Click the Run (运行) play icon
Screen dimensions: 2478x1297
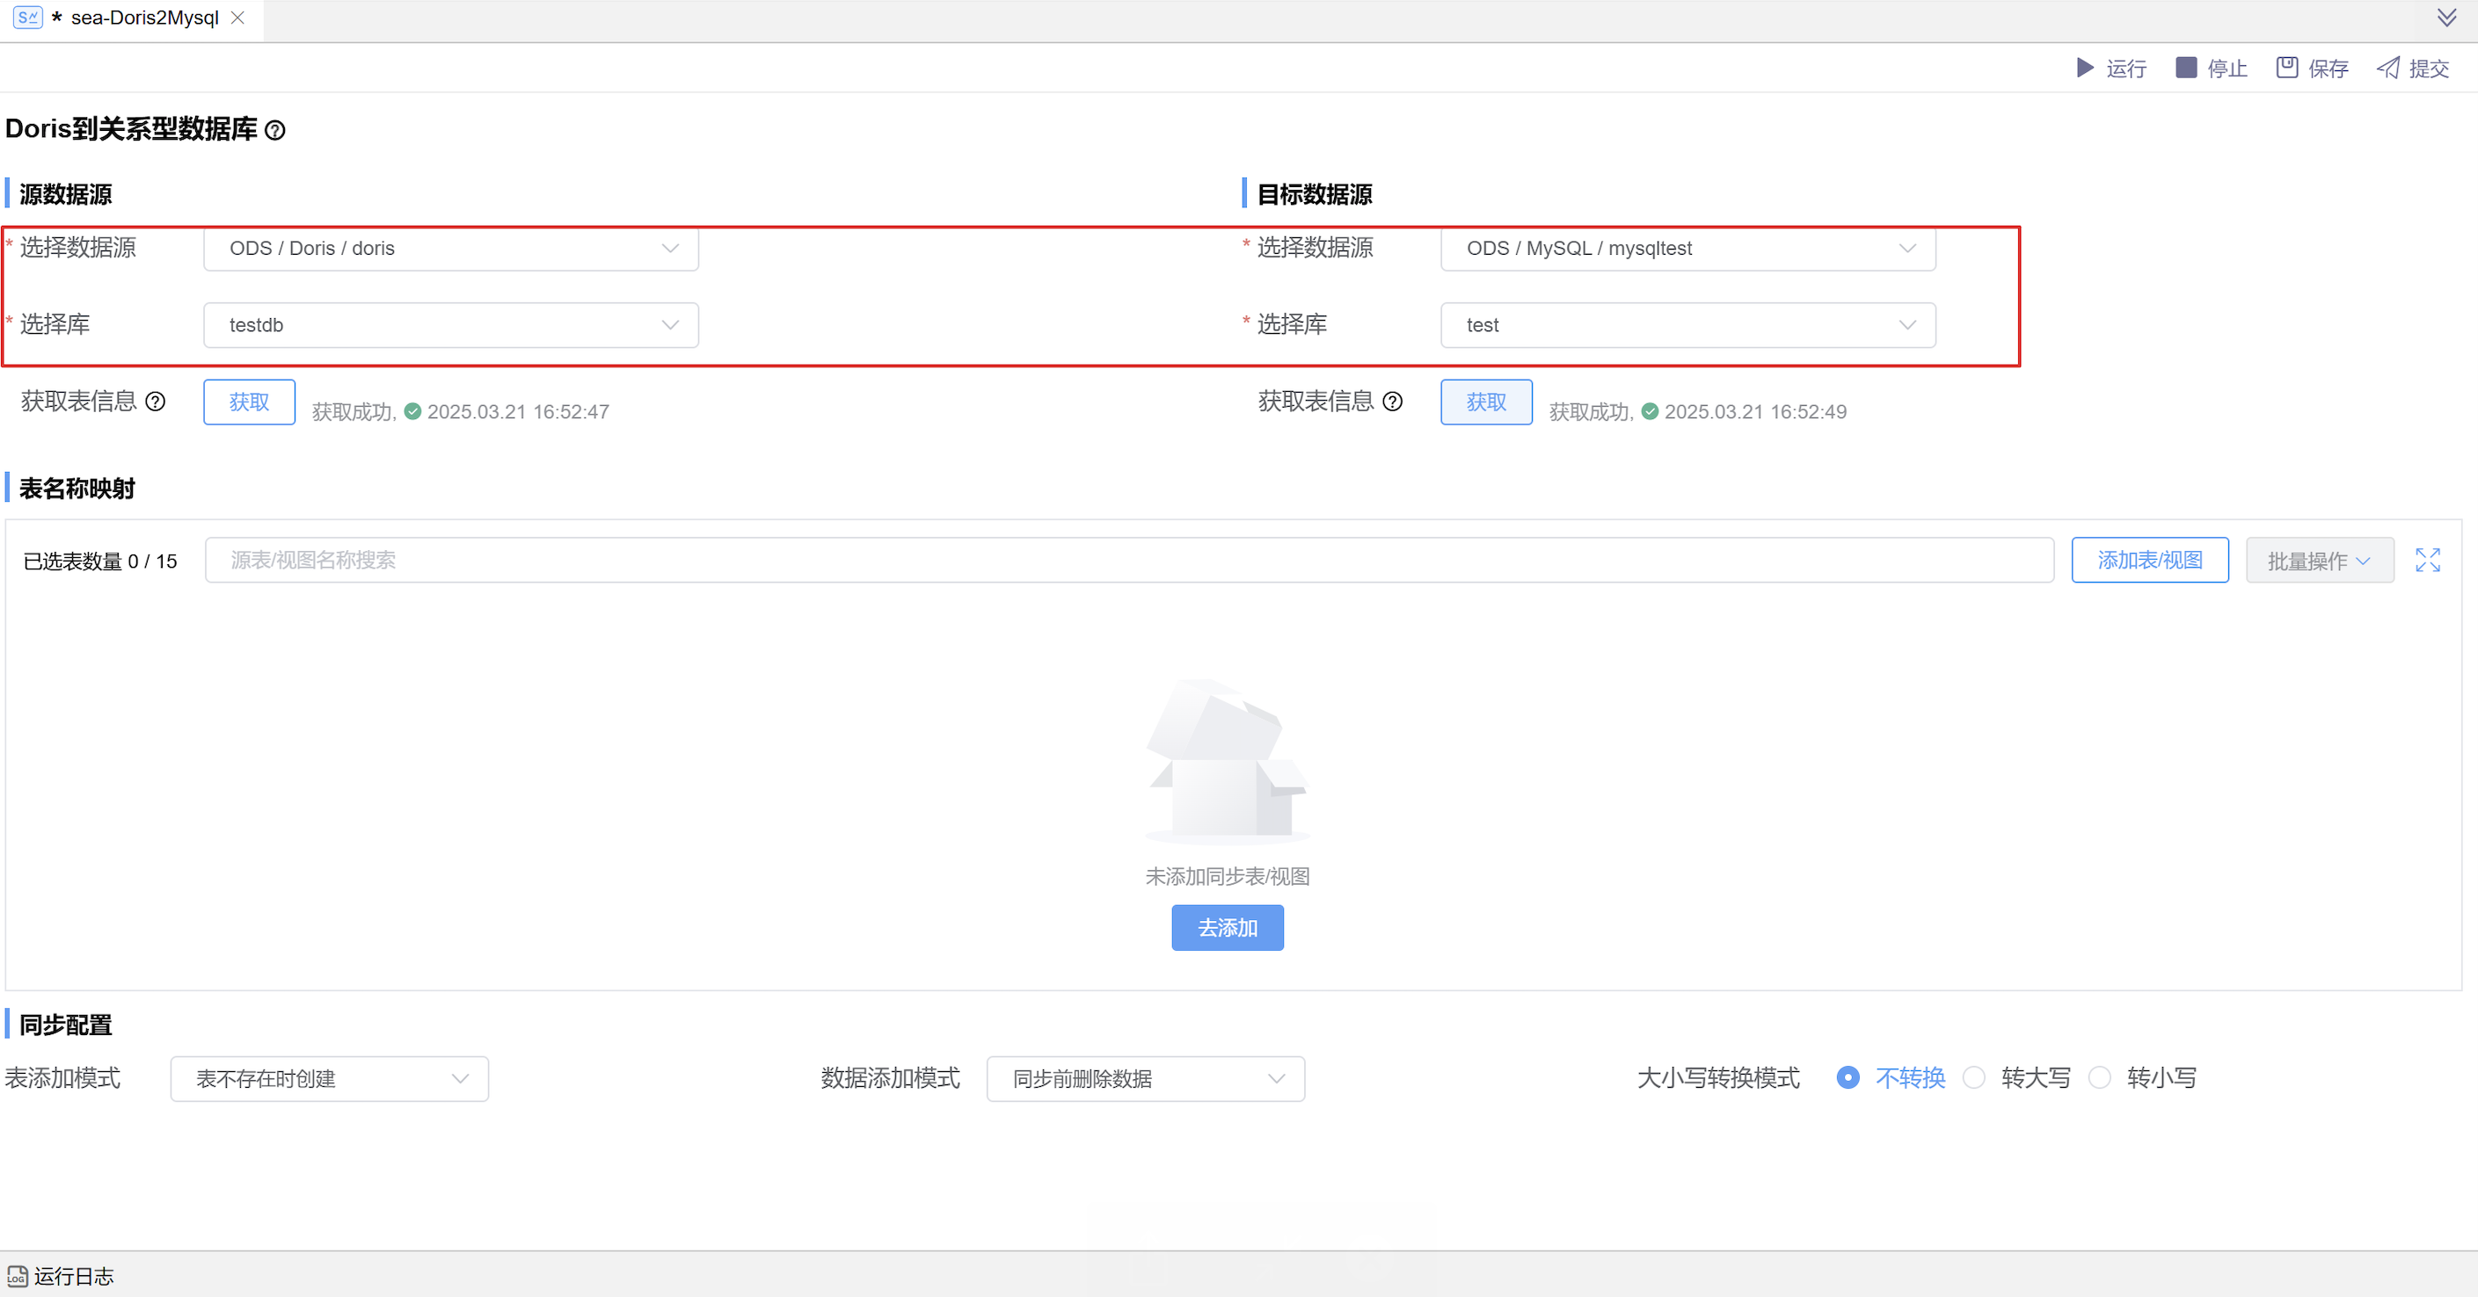coord(2085,68)
